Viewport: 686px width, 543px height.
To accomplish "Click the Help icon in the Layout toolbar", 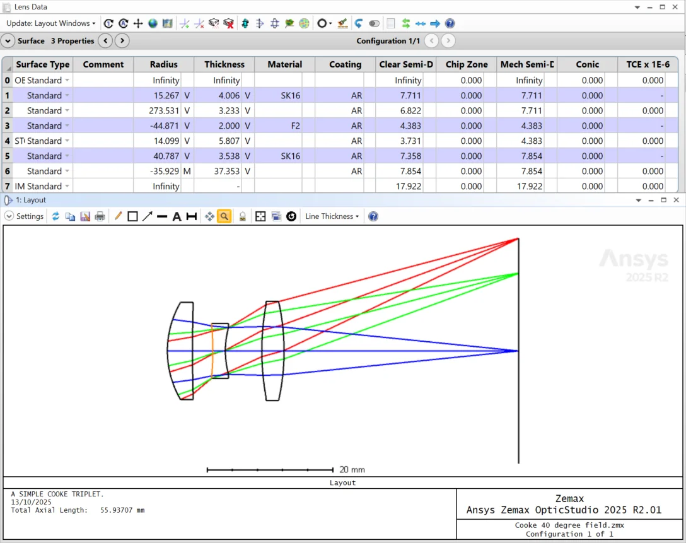I will point(373,216).
